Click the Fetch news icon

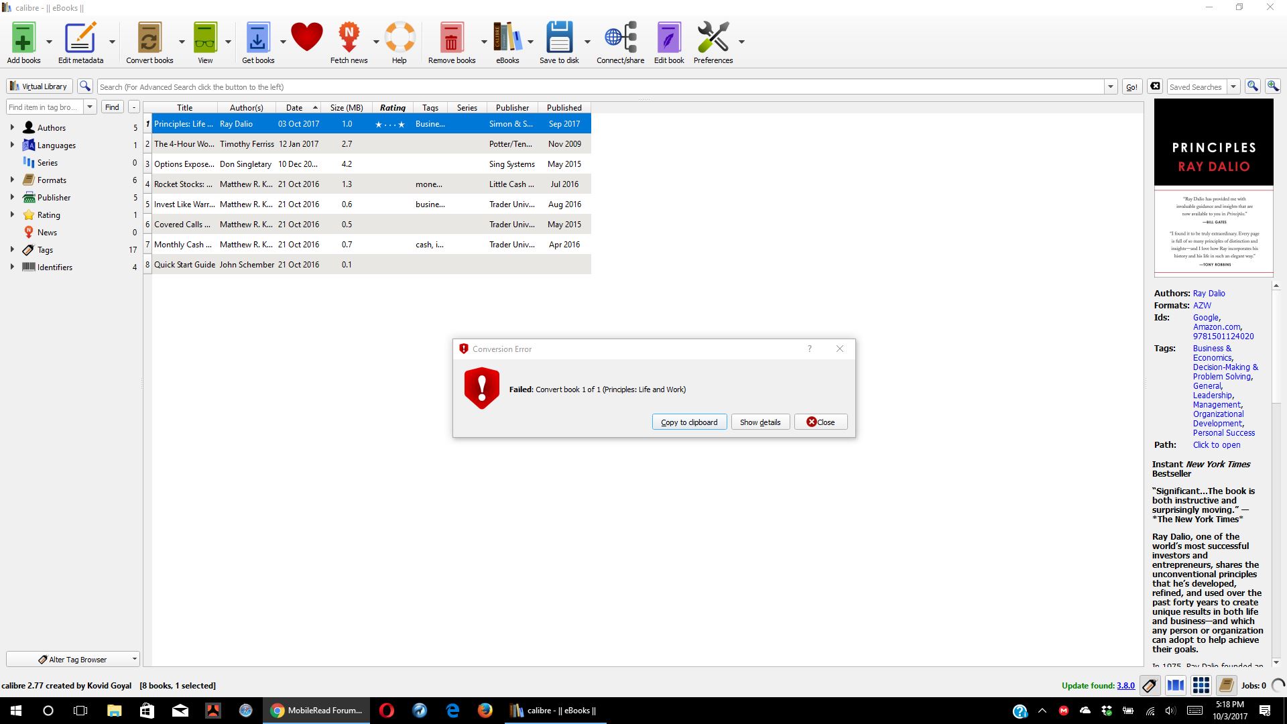[x=349, y=38]
